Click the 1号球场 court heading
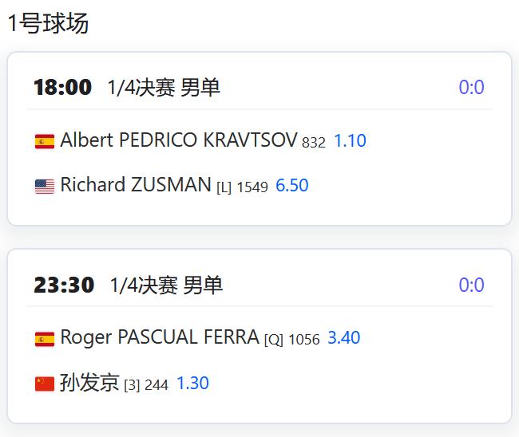Screen dimensions: 519x437 [49, 23]
